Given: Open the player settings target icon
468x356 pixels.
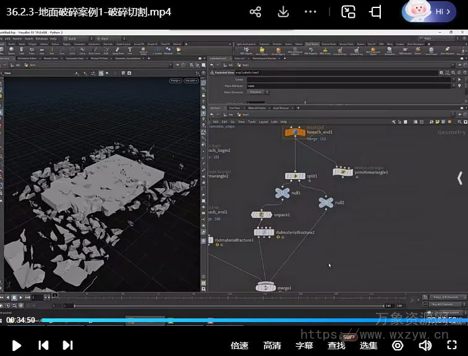Looking at the screenshot, I should pyautogui.click(x=398, y=345).
